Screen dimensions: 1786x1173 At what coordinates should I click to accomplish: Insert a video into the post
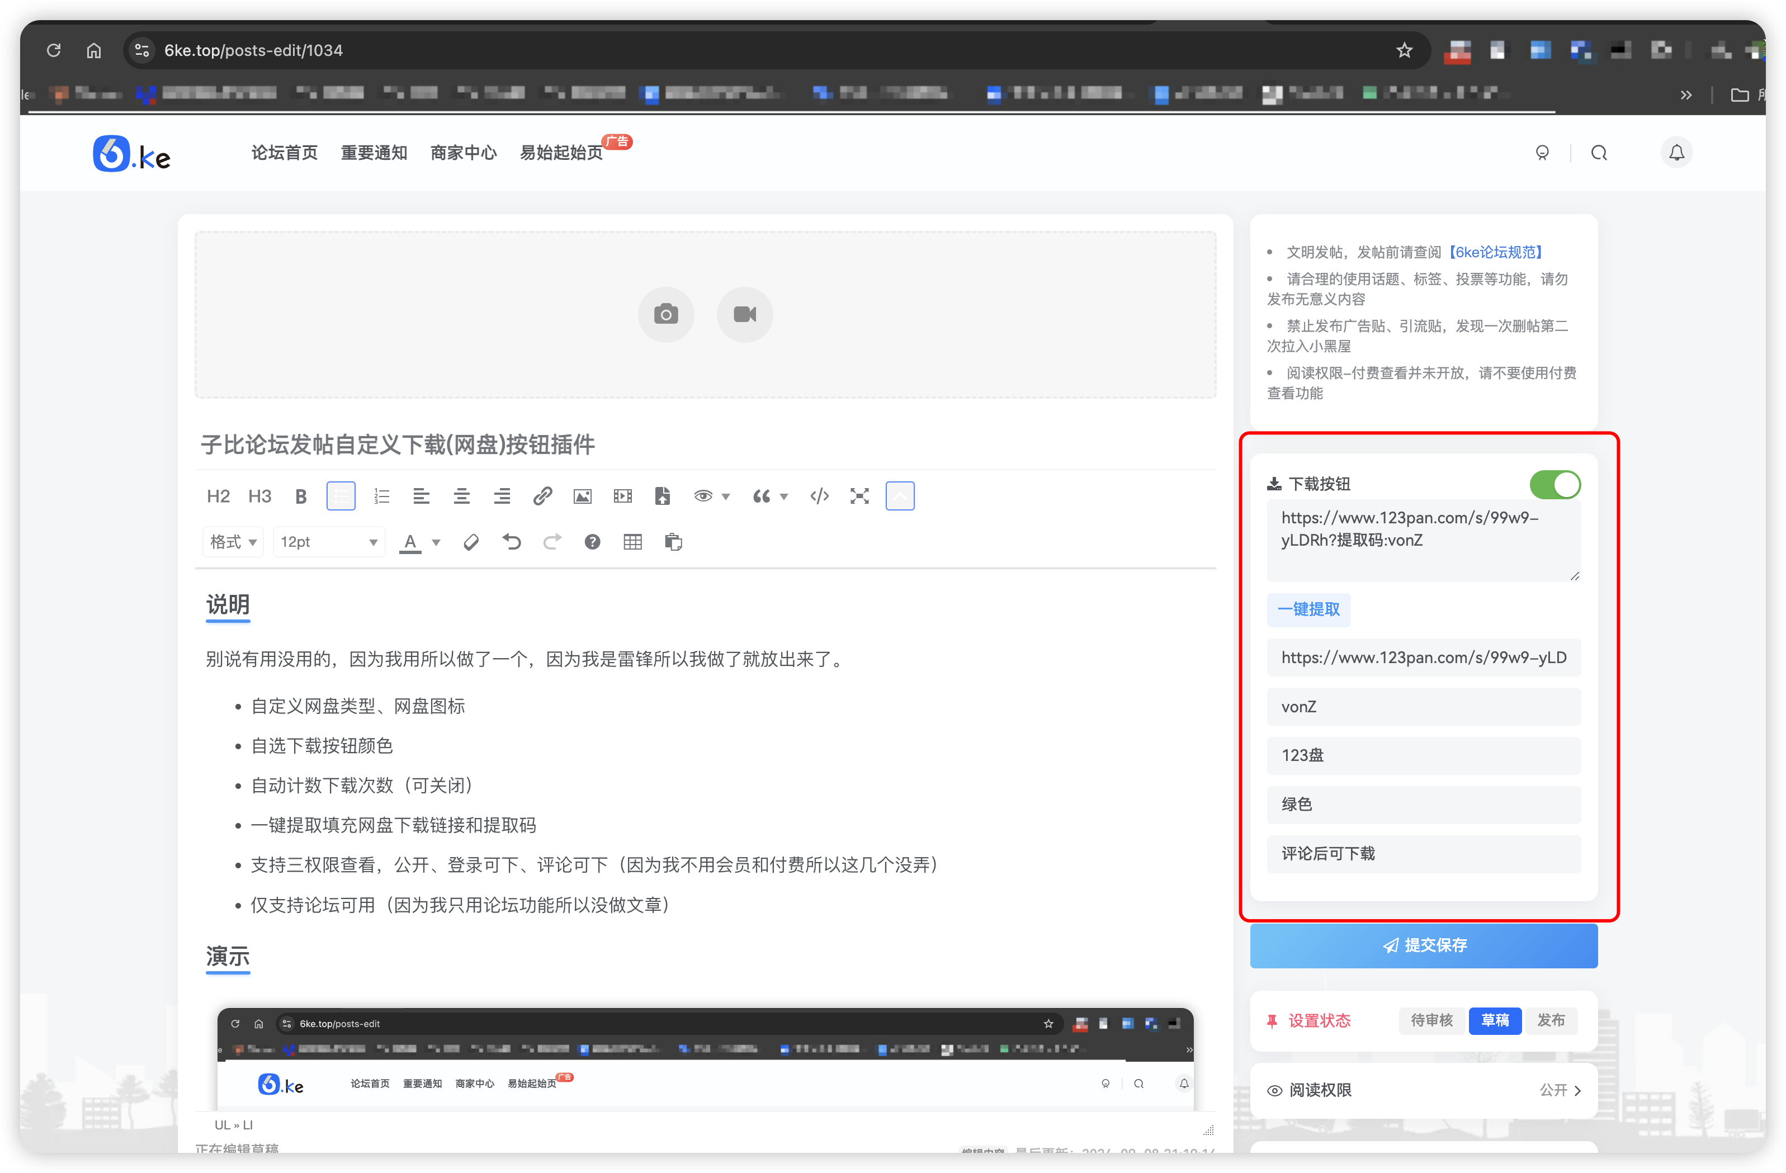tap(623, 495)
